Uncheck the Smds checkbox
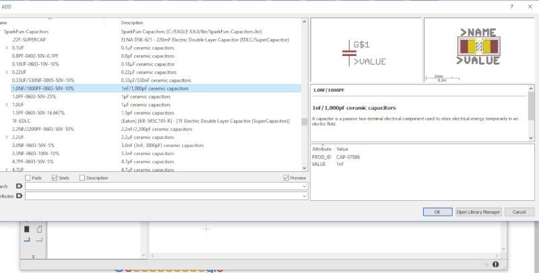Image resolution: width=539 pixels, height=273 pixels. point(55,178)
